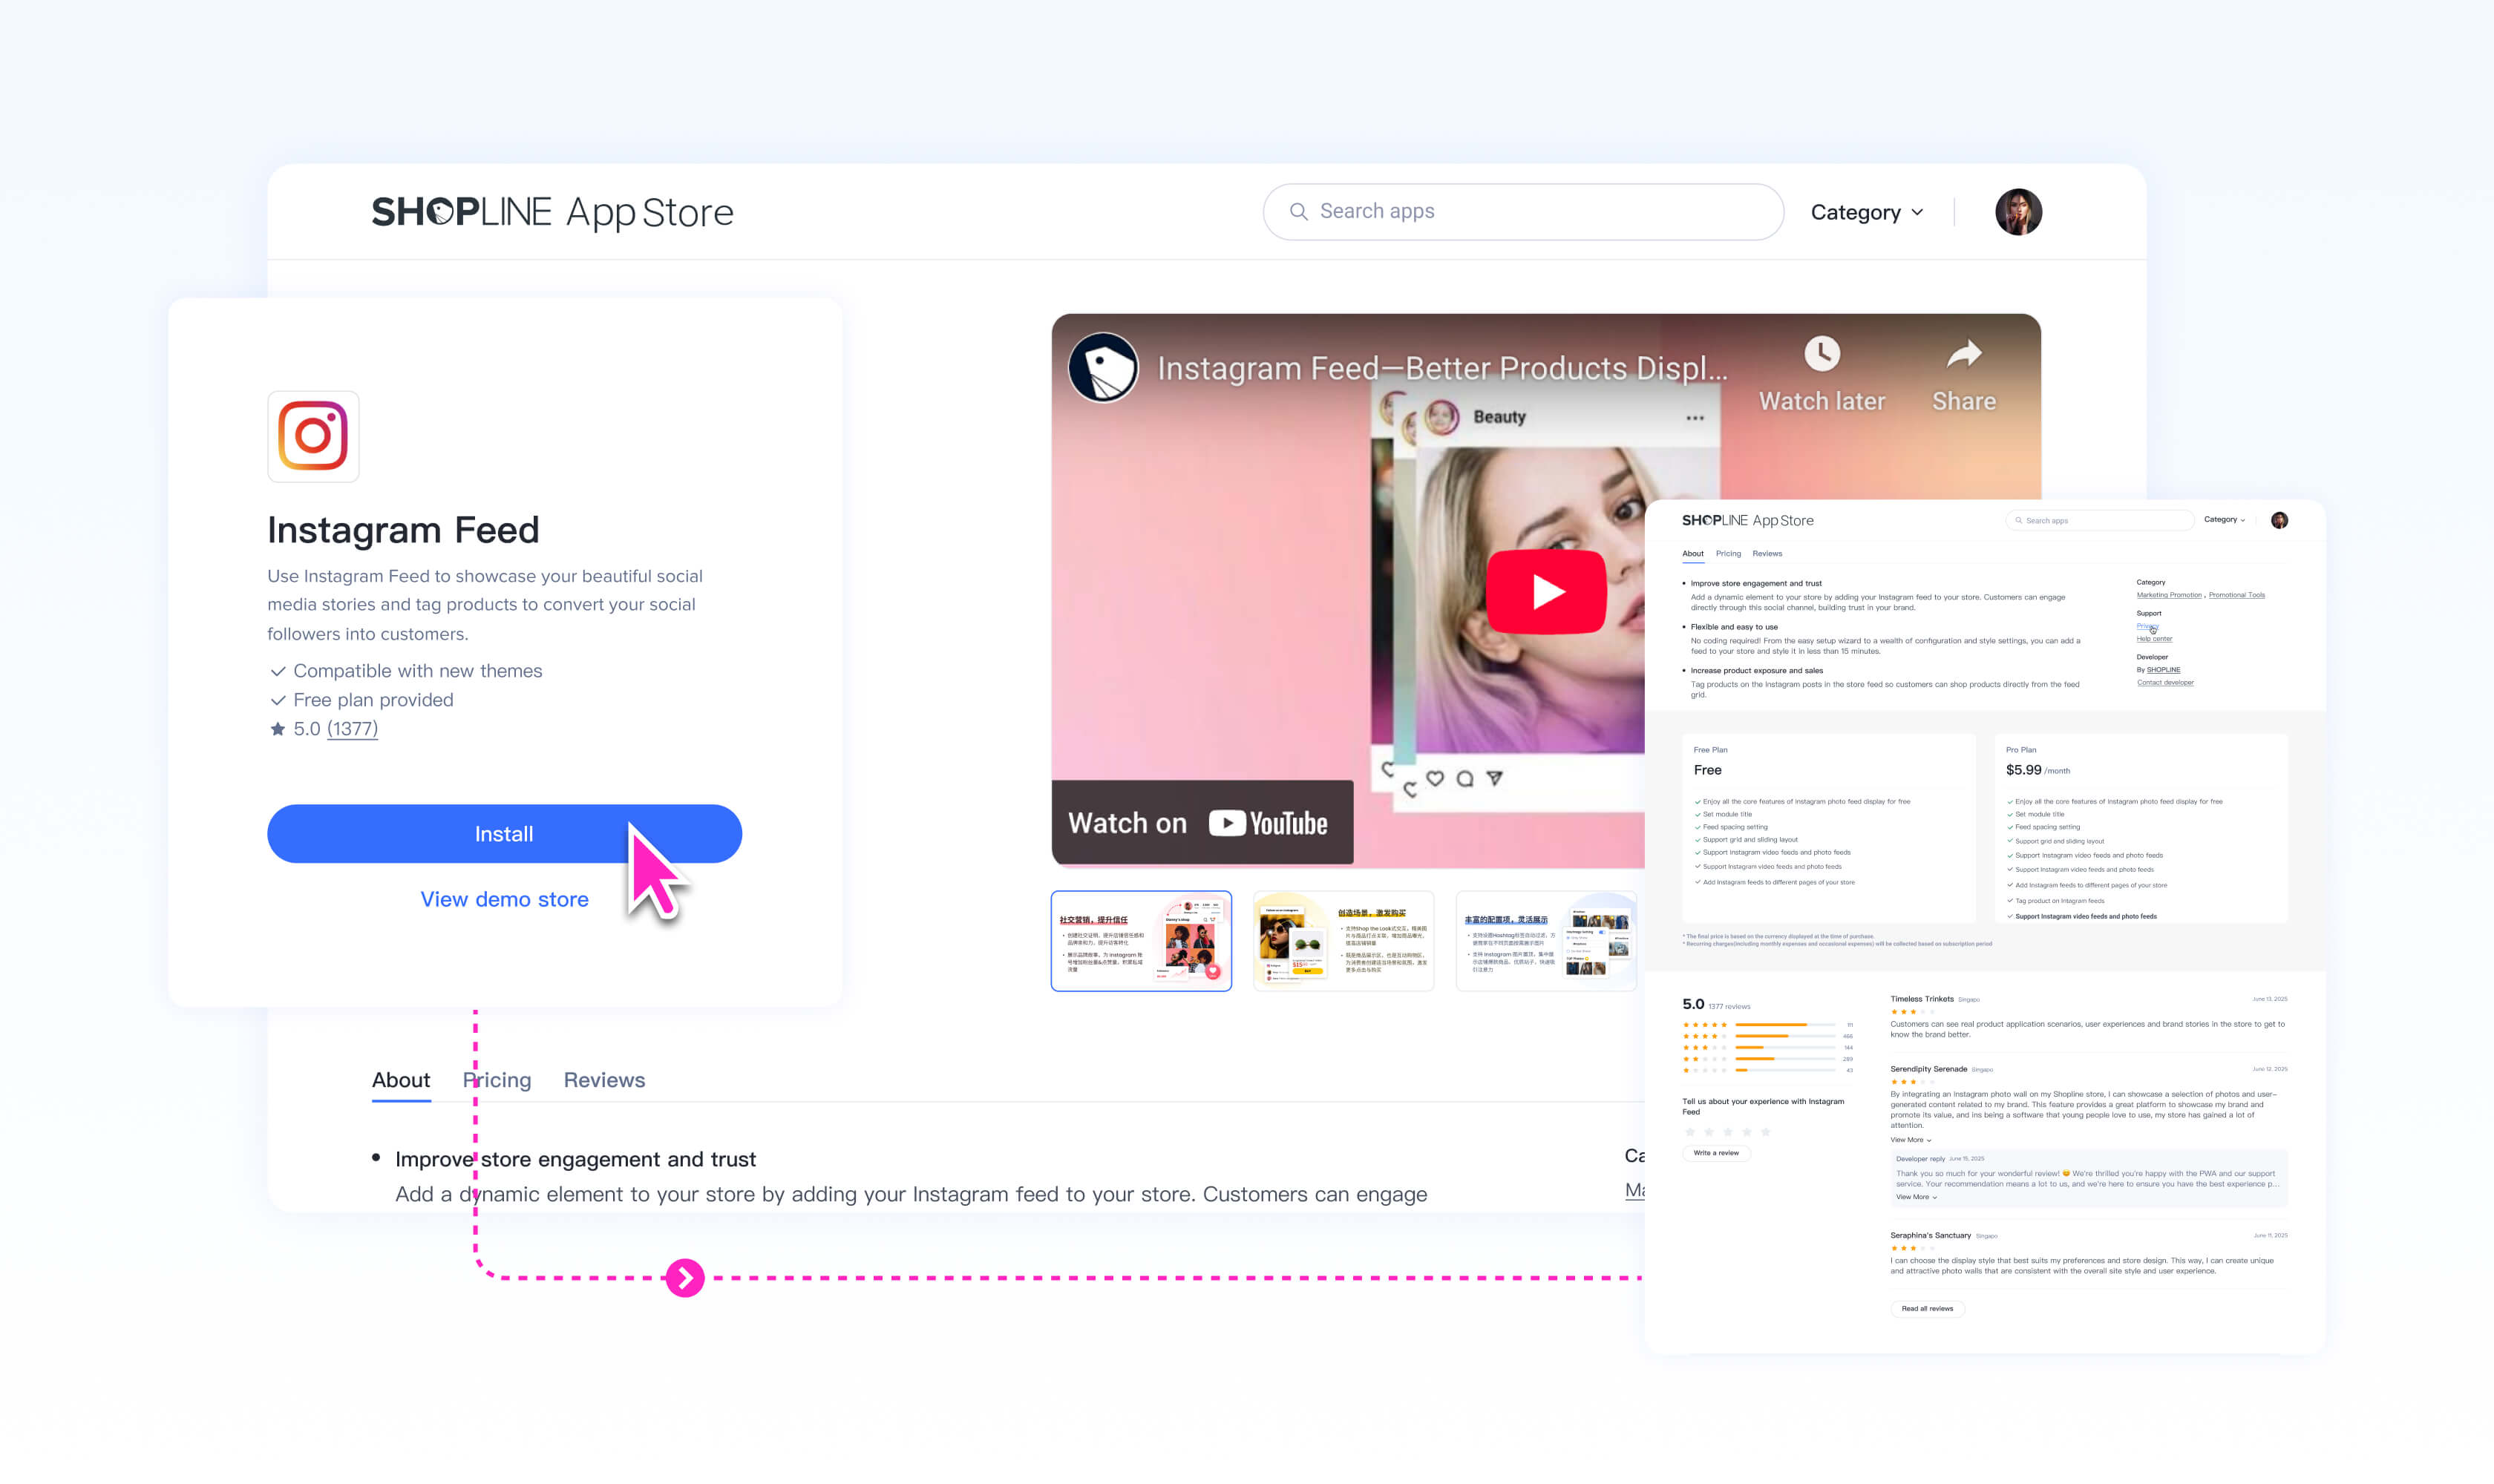Rate with the fifth empty review star
This screenshot has width=2494, height=1484.
(1766, 1132)
